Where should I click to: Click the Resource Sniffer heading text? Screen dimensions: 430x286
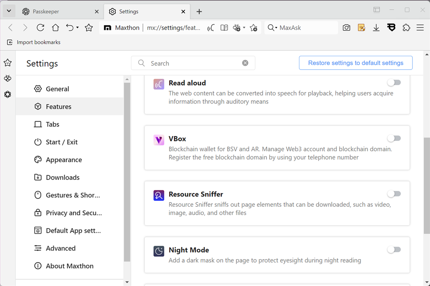point(196,194)
